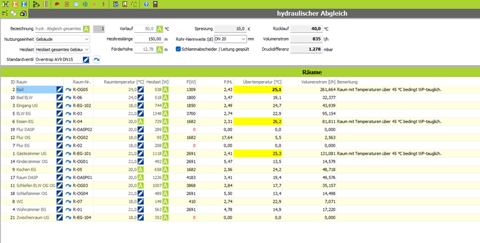Click the Bemerkung column header

[347, 82]
